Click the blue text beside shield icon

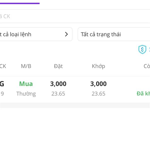coord(149,49)
